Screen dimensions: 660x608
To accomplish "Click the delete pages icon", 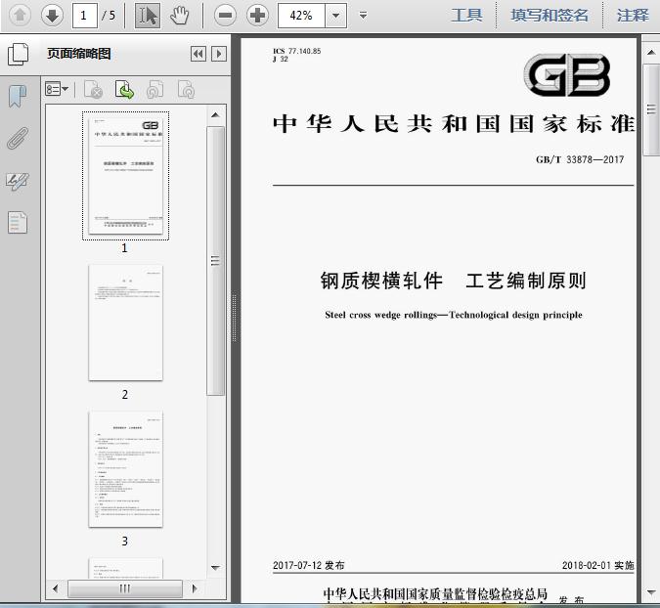I will click(x=94, y=89).
